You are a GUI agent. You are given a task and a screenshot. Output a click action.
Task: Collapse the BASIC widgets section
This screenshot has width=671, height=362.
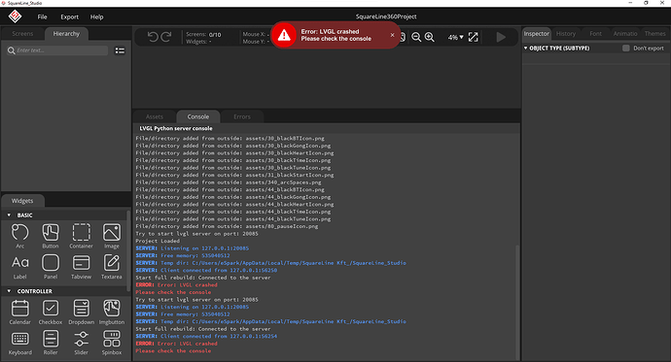(x=9, y=215)
